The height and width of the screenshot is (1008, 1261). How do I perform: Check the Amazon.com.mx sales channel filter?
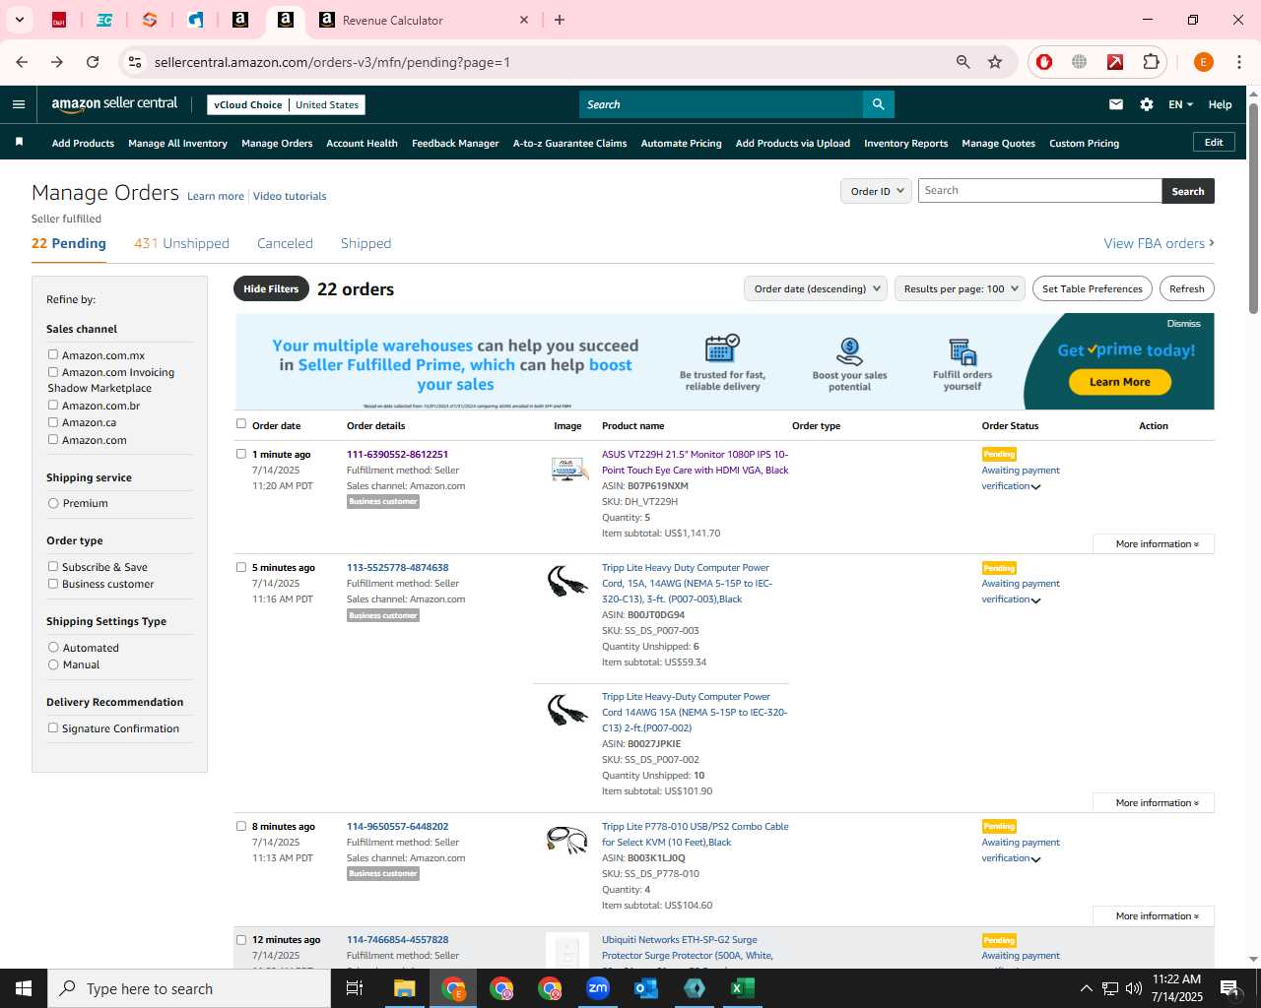[53, 354]
